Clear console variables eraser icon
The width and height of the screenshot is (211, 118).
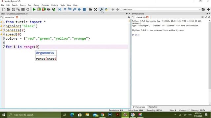pos(206,17)
